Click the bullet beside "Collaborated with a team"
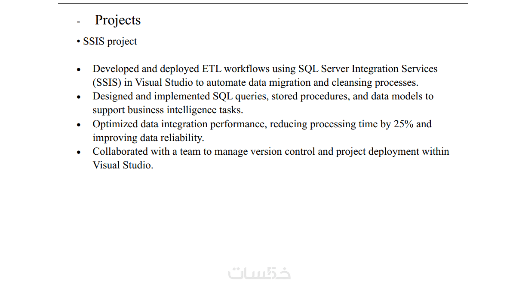The image size is (519, 285). pyautogui.click(x=79, y=152)
